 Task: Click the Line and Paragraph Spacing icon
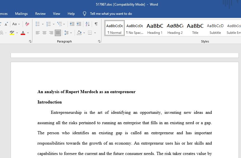[66, 33]
